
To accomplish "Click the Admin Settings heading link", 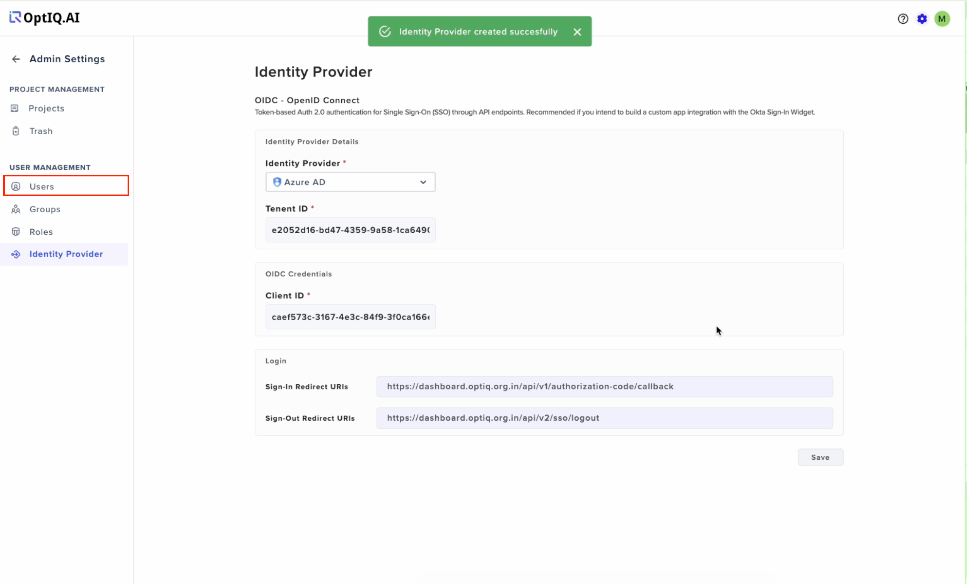I will [67, 59].
